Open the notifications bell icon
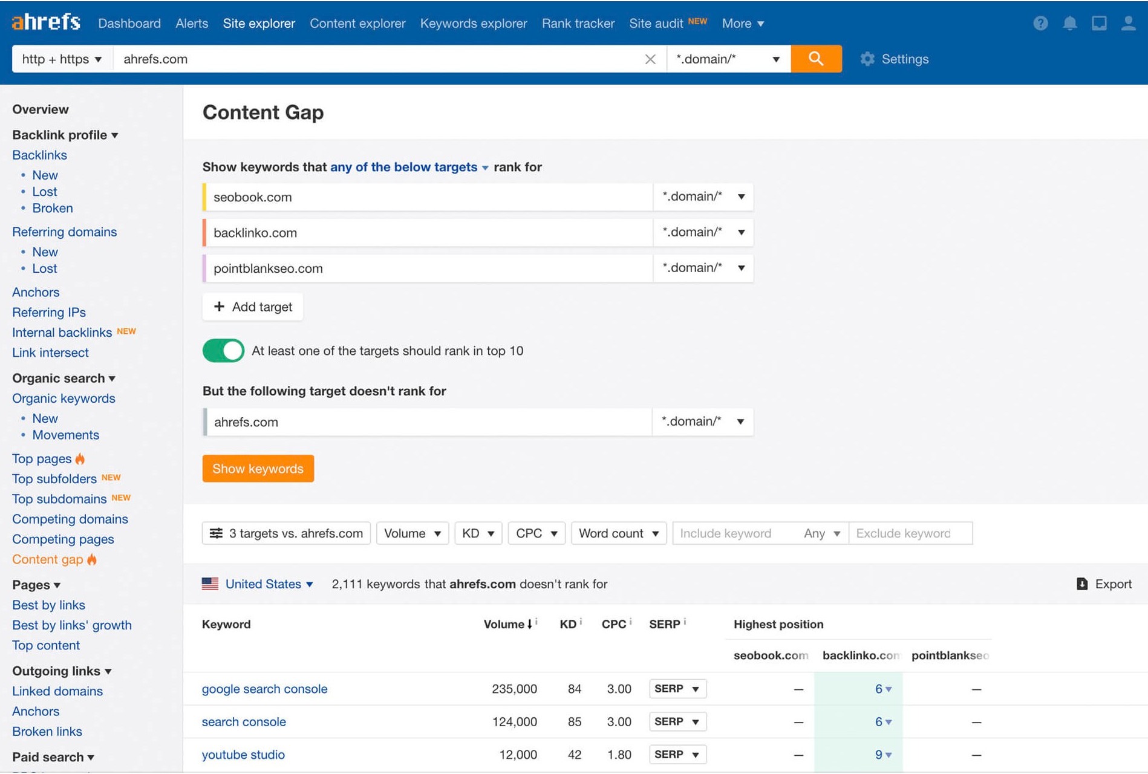1148x774 pixels. pyautogui.click(x=1069, y=23)
